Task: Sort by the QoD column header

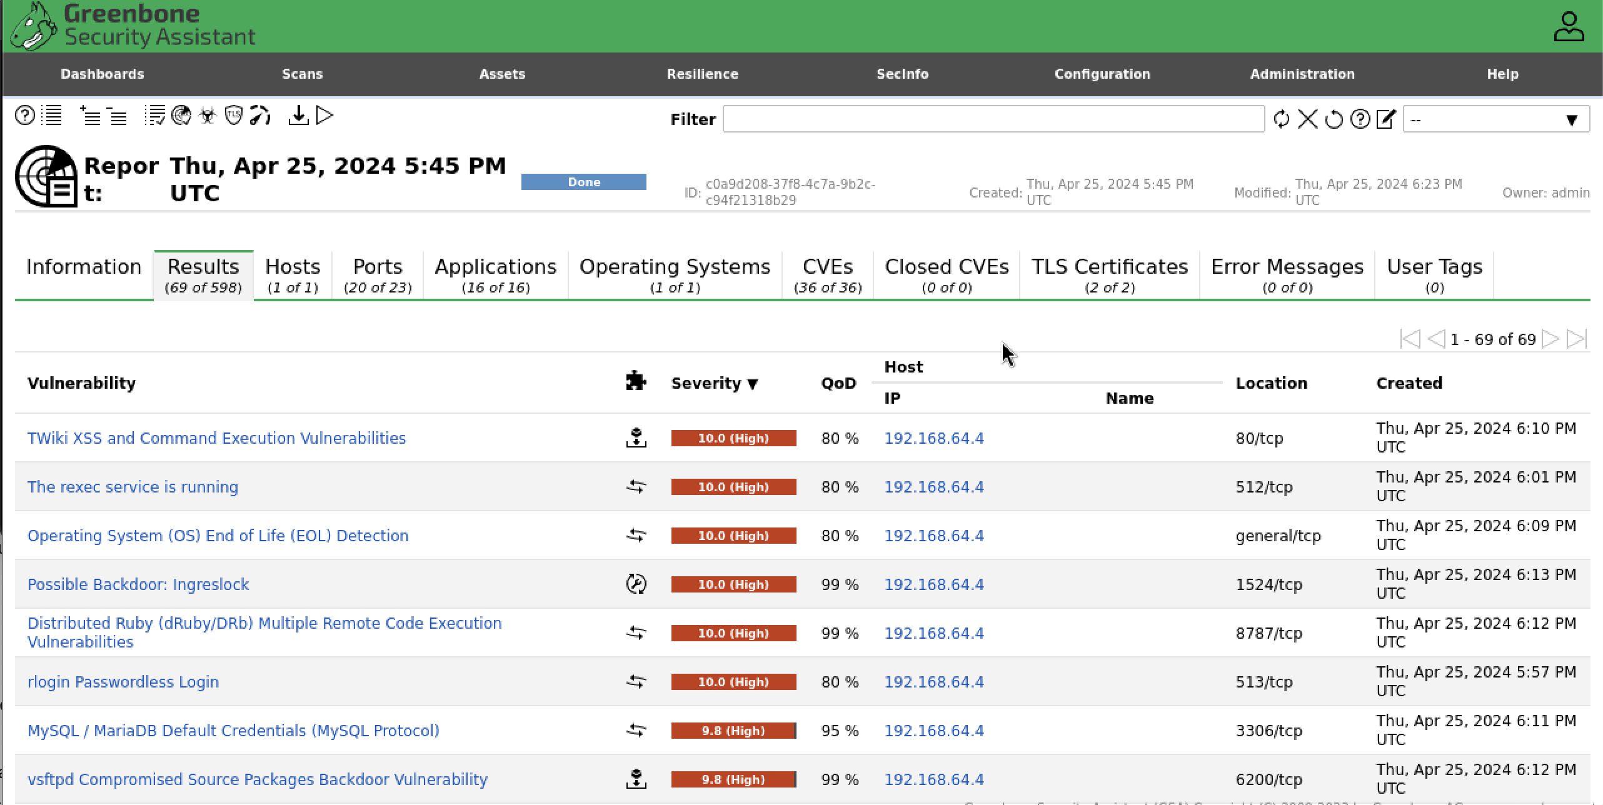Action: pos(838,383)
